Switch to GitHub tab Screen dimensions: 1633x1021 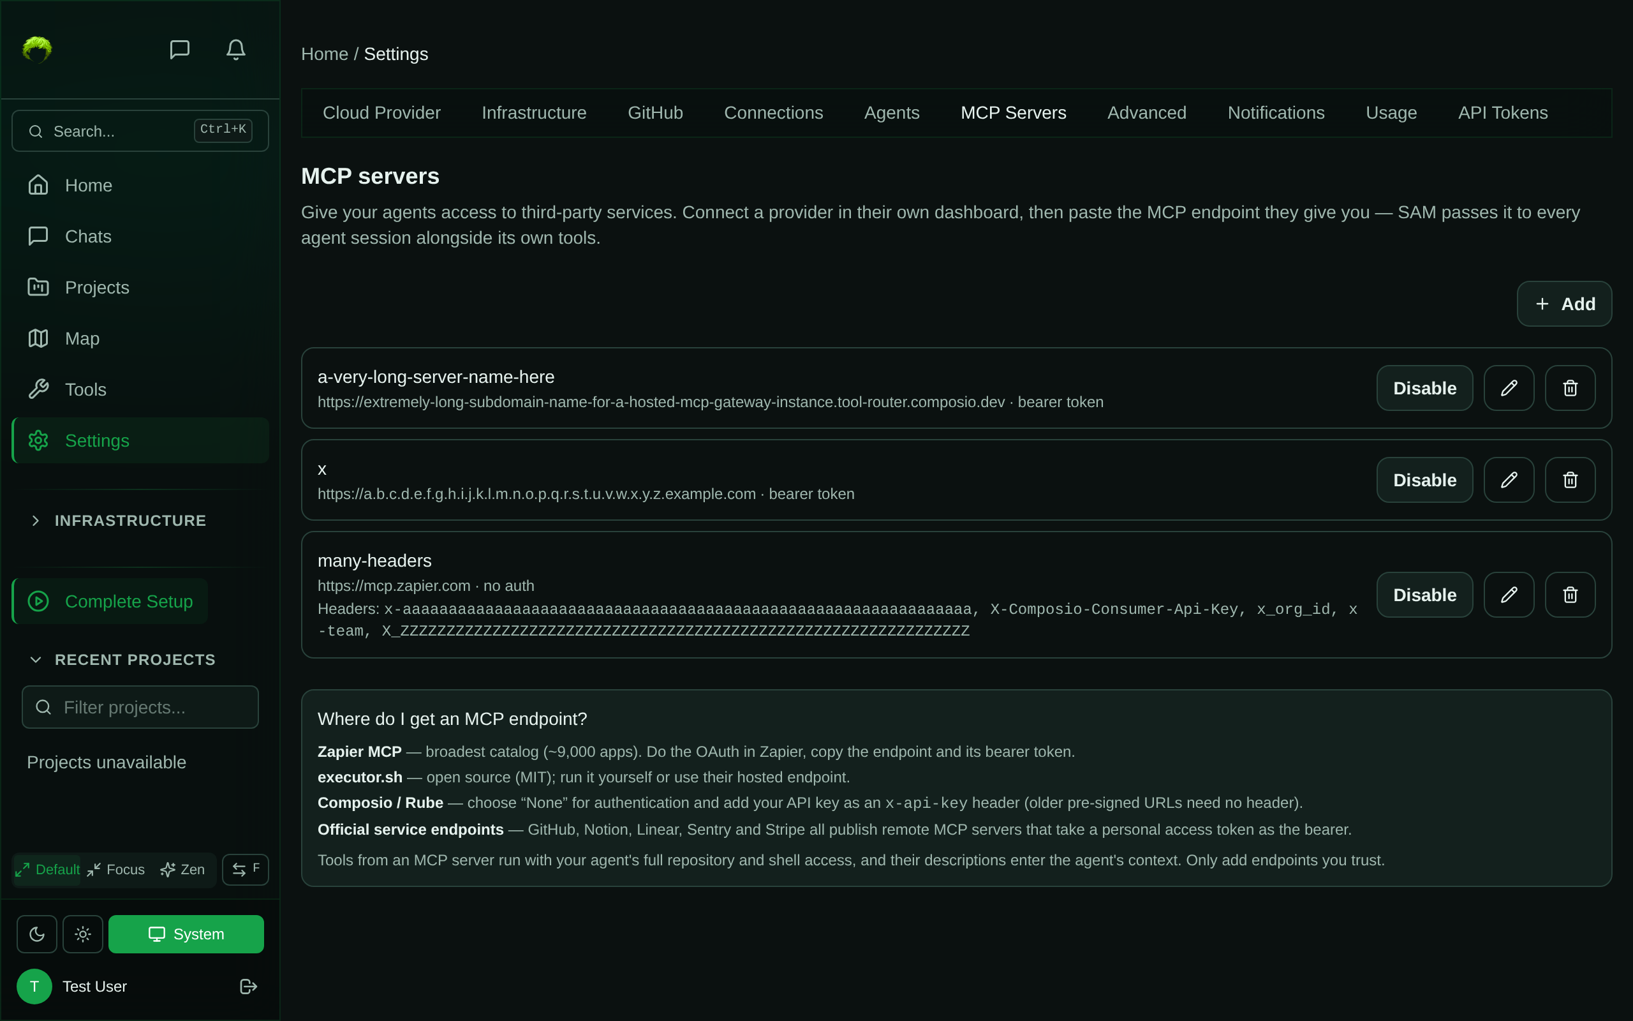point(655,113)
